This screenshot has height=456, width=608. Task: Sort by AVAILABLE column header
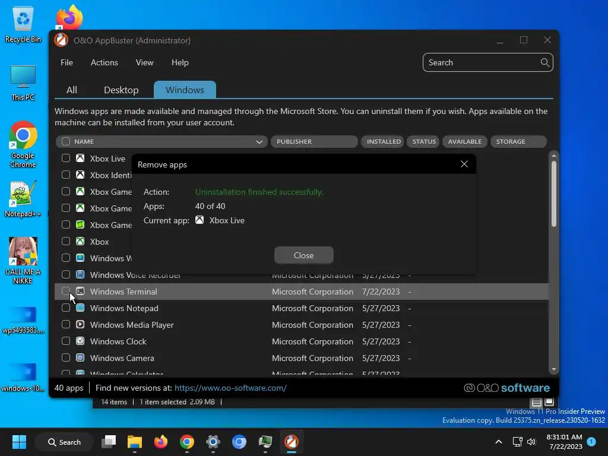[464, 141]
